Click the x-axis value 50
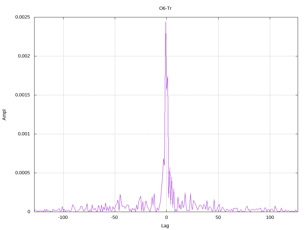 (x=218, y=217)
